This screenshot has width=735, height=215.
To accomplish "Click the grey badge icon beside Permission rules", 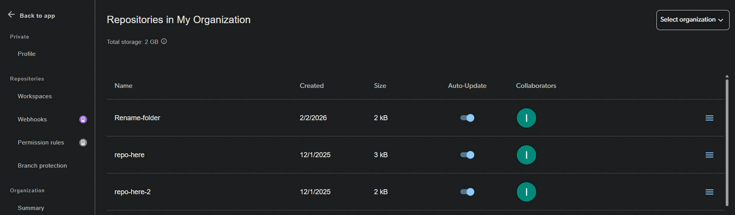I will coord(83,143).
